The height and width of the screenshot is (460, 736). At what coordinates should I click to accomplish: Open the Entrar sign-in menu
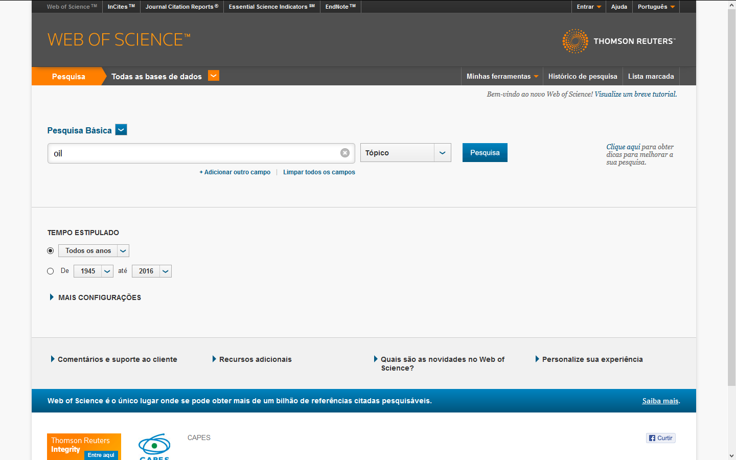click(589, 7)
